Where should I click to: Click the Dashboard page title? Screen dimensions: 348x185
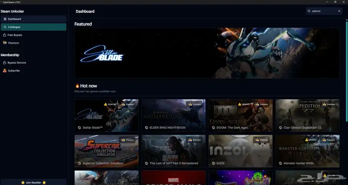85,11
